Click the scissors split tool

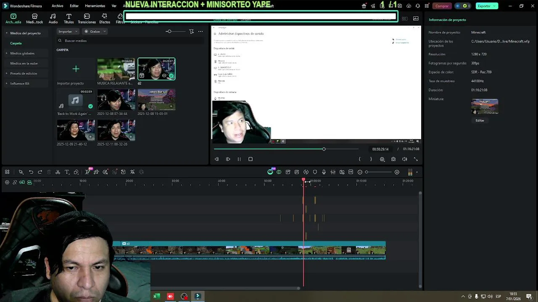click(x=58, y=172)
